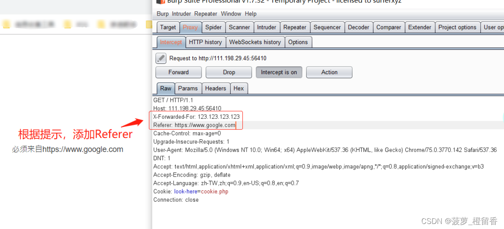The width and height of the screenshot is (504, 229).
Task: Click the GET / HTTP/1.1 request line
Action: click(x=173, y=100)
